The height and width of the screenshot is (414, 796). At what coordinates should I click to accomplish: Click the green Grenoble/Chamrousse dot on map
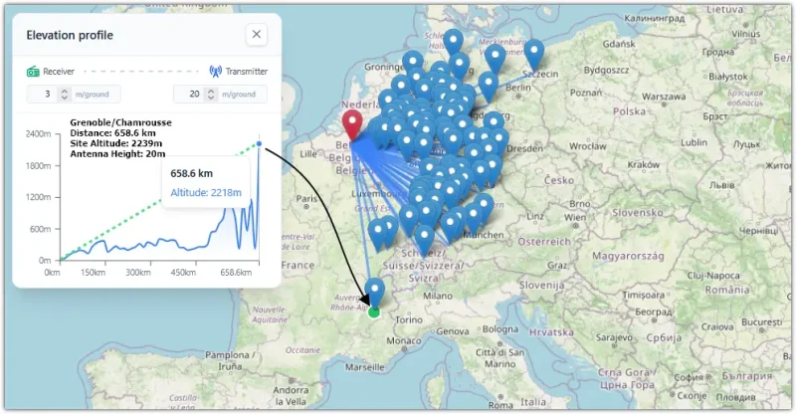374,311
